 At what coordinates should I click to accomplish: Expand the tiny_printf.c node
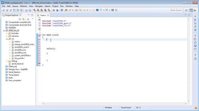click(10, 58)
